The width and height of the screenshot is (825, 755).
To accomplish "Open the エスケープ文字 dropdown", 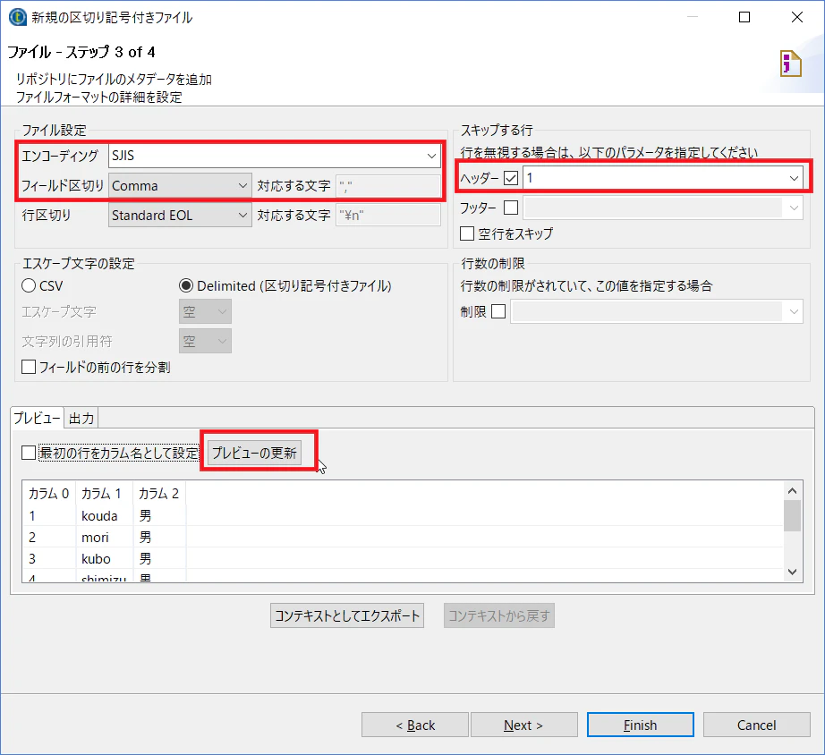I will click(205, 312).
